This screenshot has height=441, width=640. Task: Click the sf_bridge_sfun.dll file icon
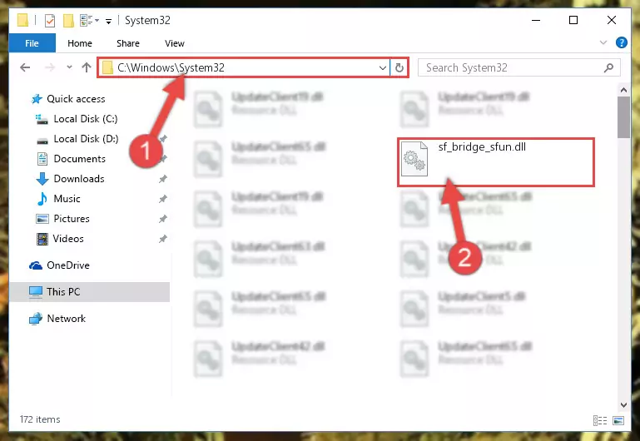click(414, 159)
